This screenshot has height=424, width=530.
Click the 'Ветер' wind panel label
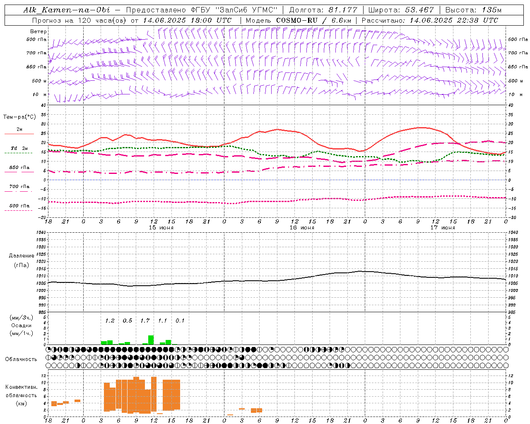(39, 31)
